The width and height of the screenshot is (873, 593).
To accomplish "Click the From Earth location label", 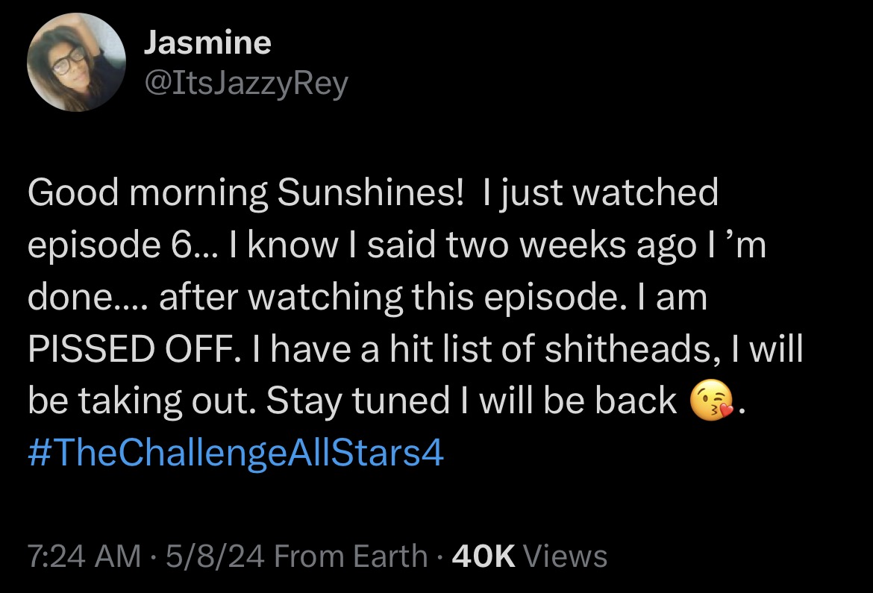I will tap(351, 556).
